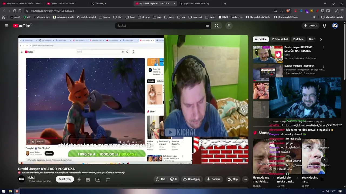This screenshot has width=346, height=194.
Task: Open the minecraft bookmarks folder
Action: pos(195,17)
